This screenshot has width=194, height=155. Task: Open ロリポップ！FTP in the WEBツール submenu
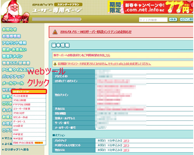click(29, 92)
